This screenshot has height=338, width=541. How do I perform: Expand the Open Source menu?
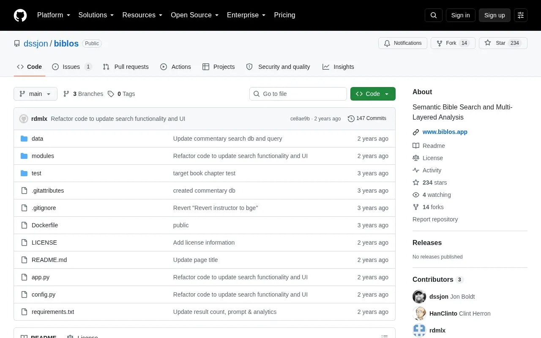pyautogui.click(x=194, y=15)
